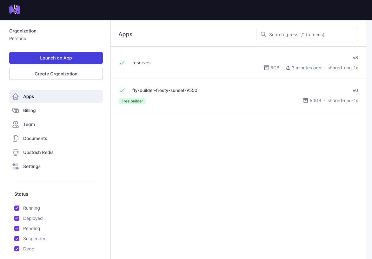Open Billing via its card icon
372x259 pixels.
[16, 110]
